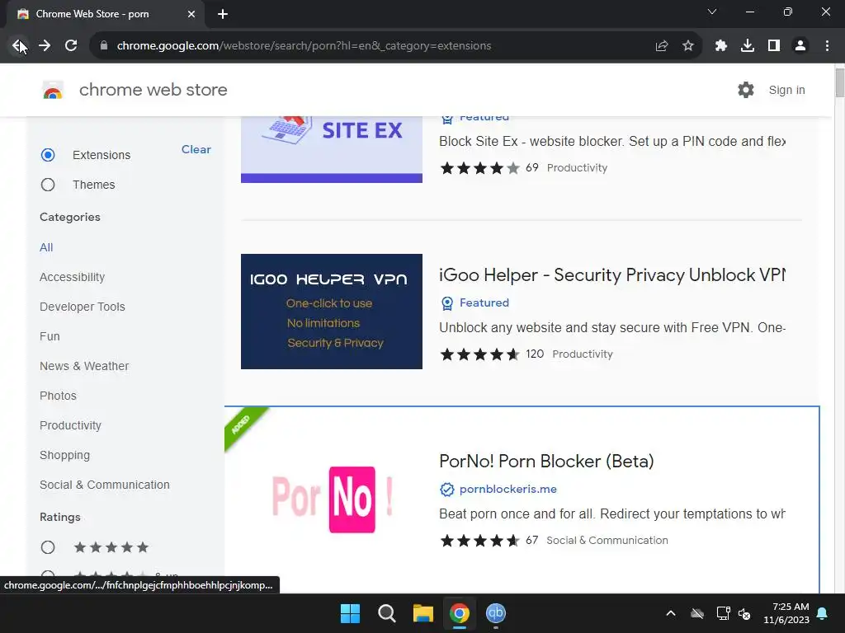This screenshot has width=845, height=633.
Task: Open the notifications bell in the taskbar
Action: point(823,613)
